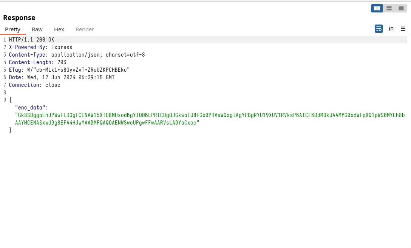Viewport: 411px width, 248px height.
Task: Click the HTTP/1.1 200 OK status line
Action: click(31, 40)
